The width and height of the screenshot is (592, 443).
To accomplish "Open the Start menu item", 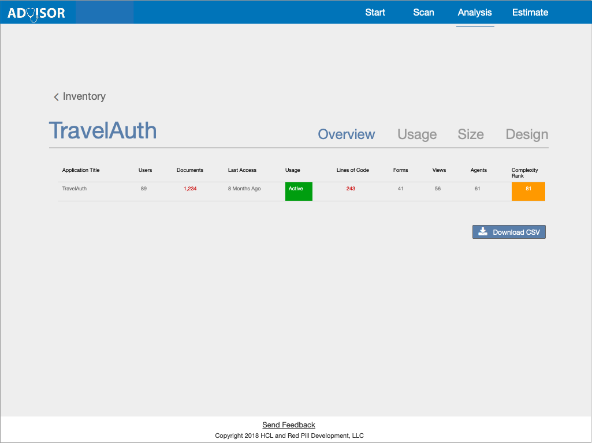I will tap(375, 13).
